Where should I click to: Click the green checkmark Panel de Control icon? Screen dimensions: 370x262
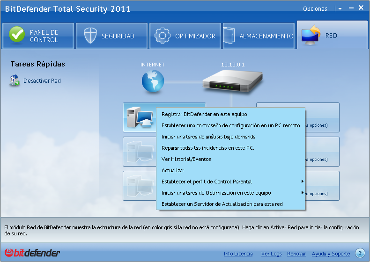17,36
